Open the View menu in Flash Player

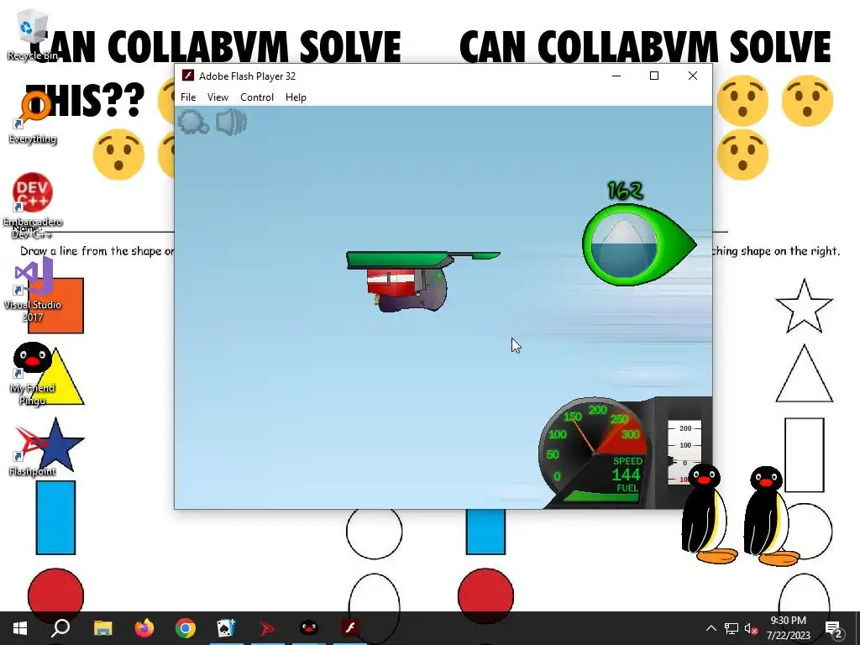[x=218, y=97]
